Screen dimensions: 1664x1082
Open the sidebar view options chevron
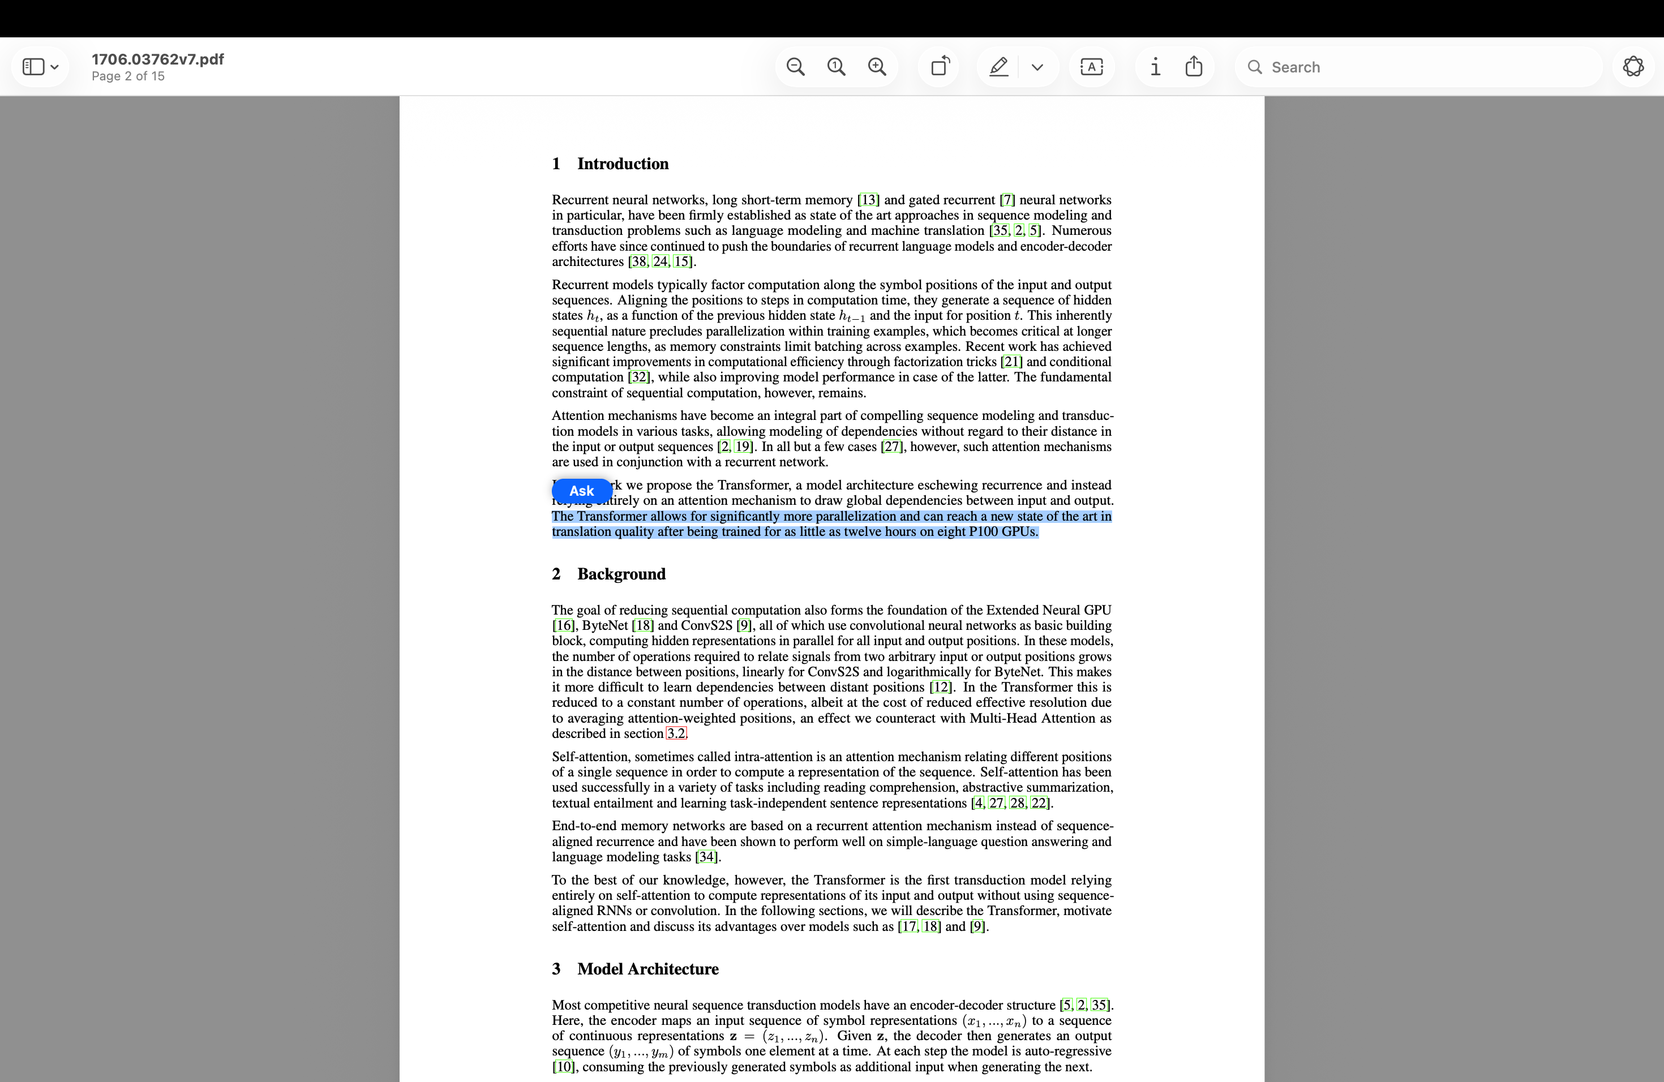coord(54,67)
